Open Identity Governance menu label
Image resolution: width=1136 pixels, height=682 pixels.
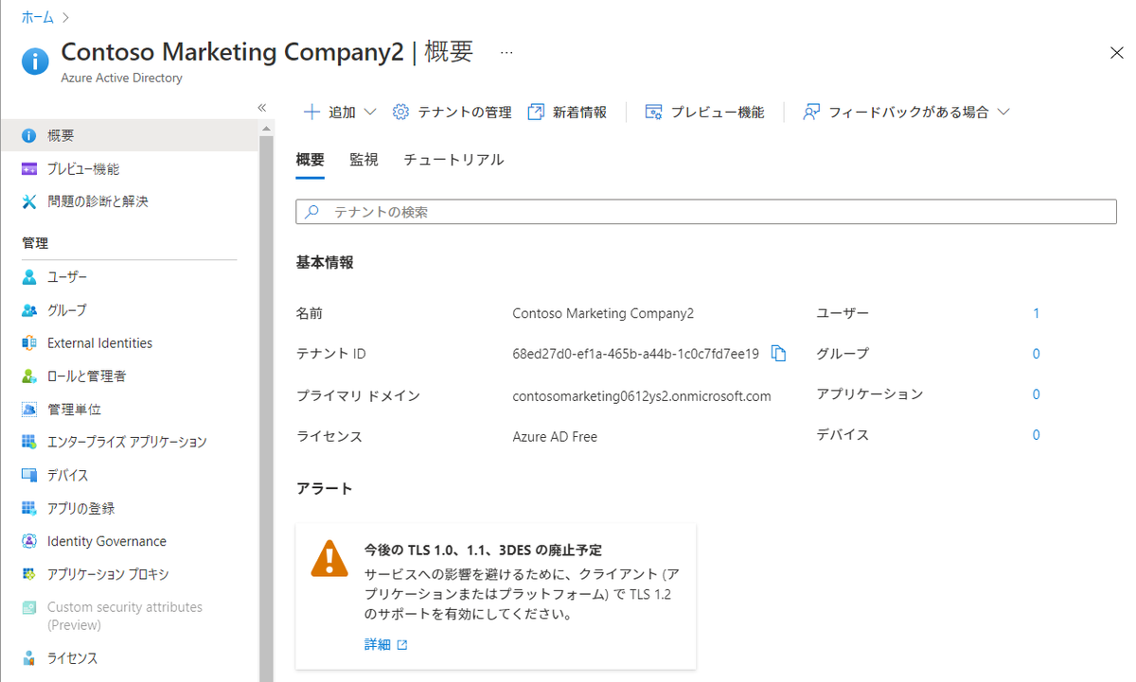tap(107, 541)
